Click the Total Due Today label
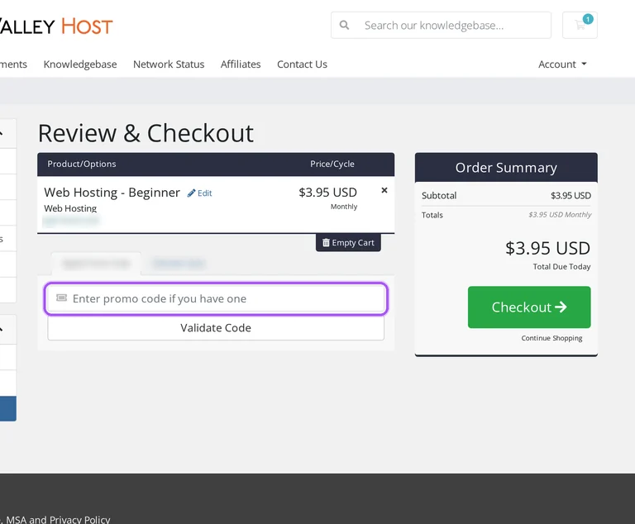 point(561,266)
